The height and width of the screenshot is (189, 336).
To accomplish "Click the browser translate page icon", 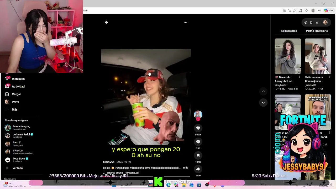I will [x=289, y=10].
